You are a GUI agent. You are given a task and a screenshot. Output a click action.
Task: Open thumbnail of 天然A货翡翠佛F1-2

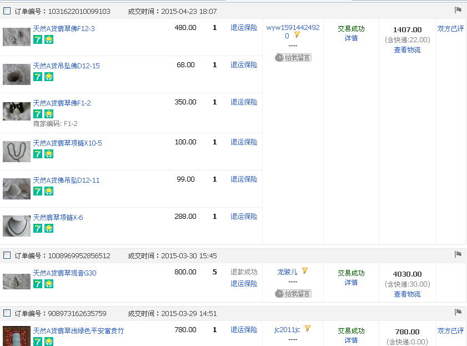click(x=17, y=111)
